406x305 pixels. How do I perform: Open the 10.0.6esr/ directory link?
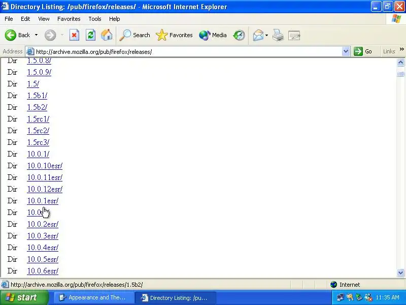[43, 271]
